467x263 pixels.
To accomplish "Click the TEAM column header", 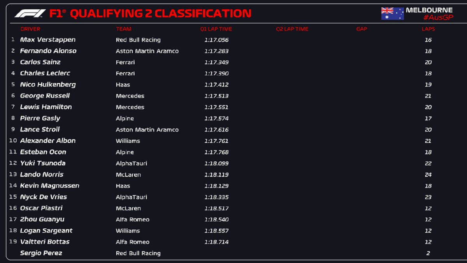I will click(123, 29).
